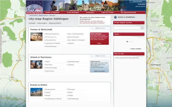
Task: Open Veranstaltungen link
Action: [73, 99]
